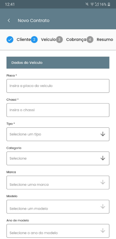Viewport: 116px width, 239px height.
Task: Tap the battery icon in the status bar
Action: 109,4
